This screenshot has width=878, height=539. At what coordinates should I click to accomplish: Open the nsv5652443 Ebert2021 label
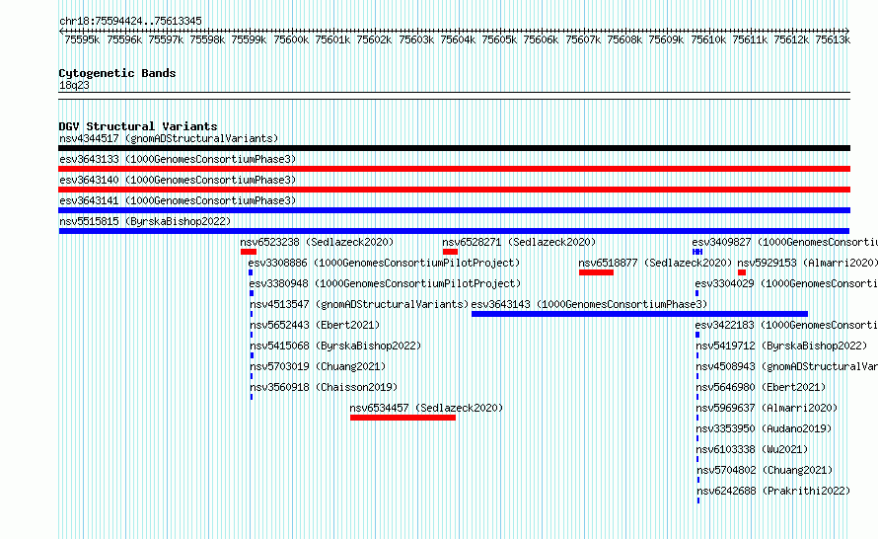tap(315, 325)
